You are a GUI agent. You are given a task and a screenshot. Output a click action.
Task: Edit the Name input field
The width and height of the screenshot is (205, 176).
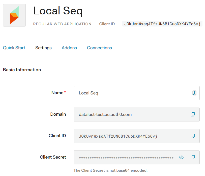[x=136, y=93]
